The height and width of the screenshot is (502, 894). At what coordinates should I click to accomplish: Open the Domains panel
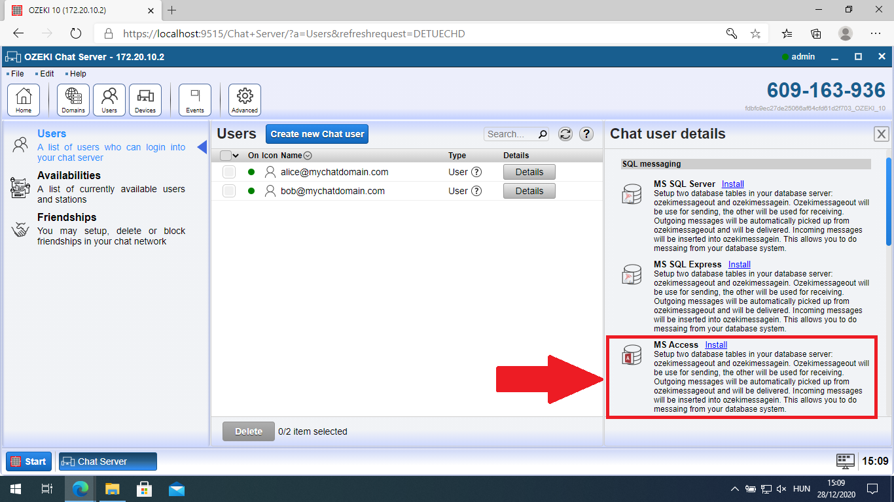[73, 99]
